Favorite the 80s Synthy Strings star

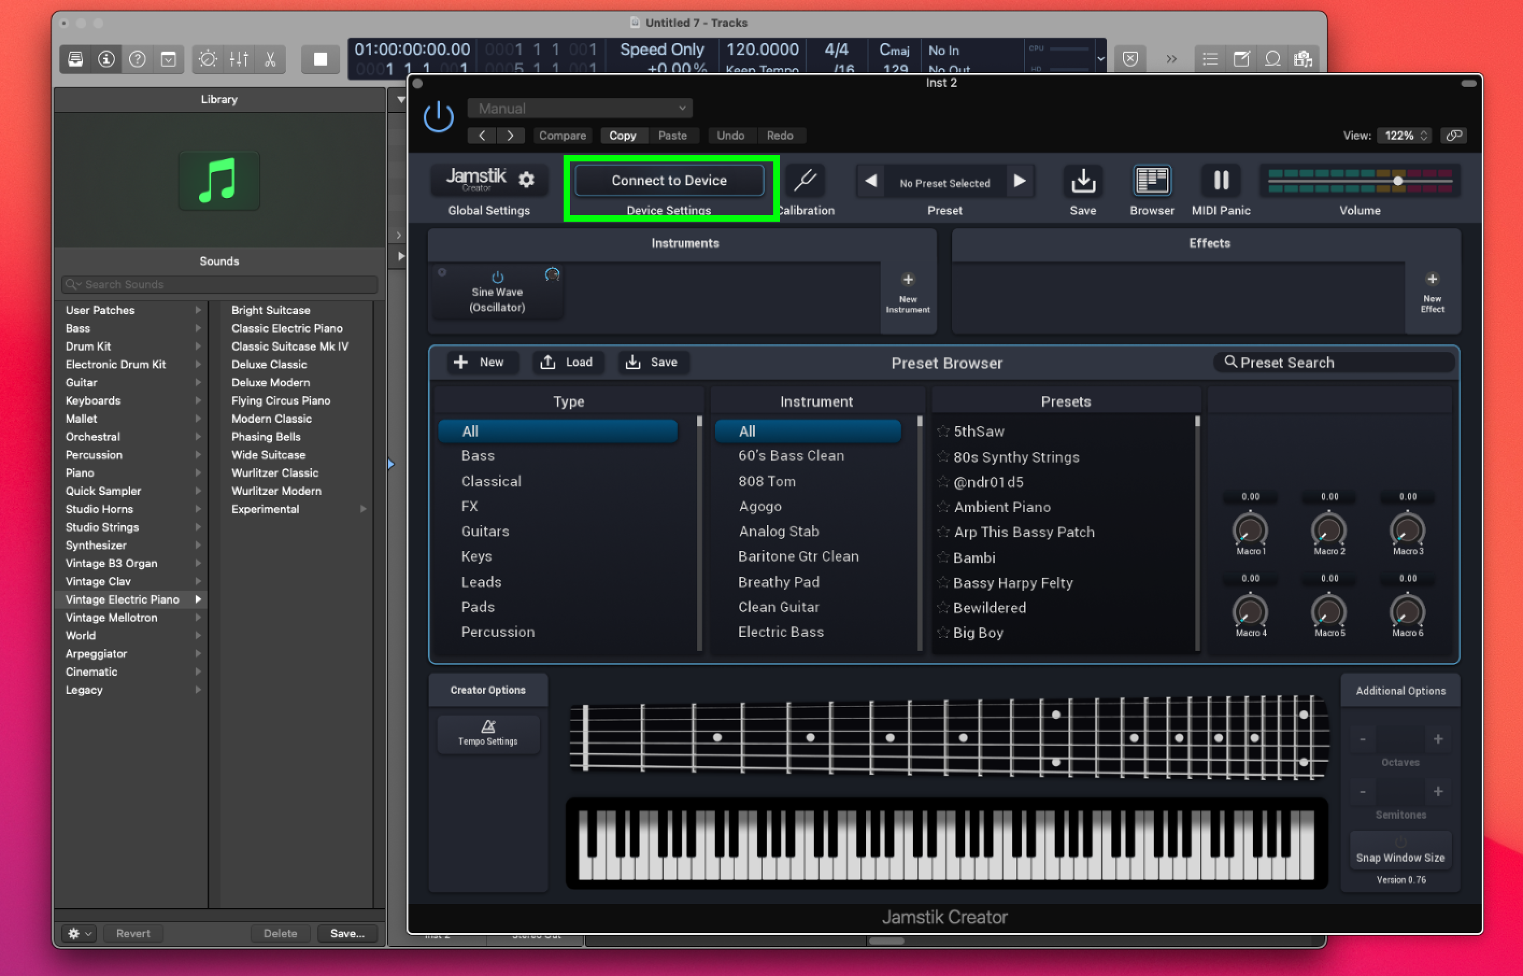coord(943,457)
